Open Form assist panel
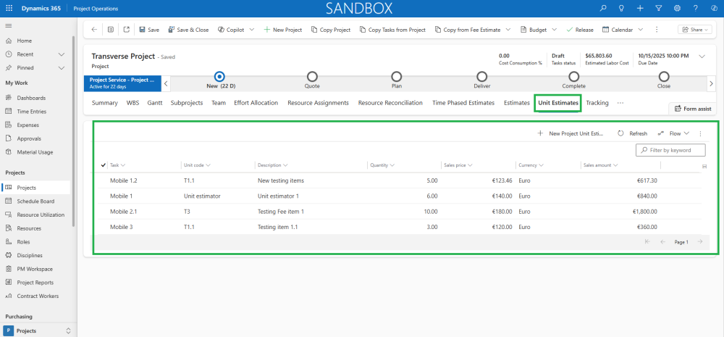Image resolution: width=724 pixels, height=337 pixels. tap(693, 109)
